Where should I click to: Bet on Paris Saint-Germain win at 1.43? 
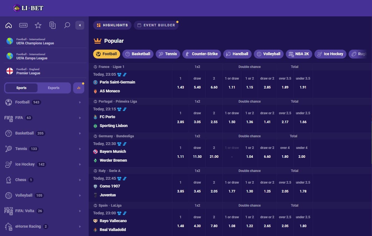180,87
